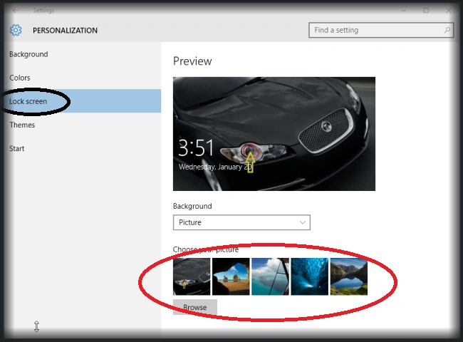Click the Preview heading text
The width and height of the screenshot is (463, 342).
click(192, 61)
